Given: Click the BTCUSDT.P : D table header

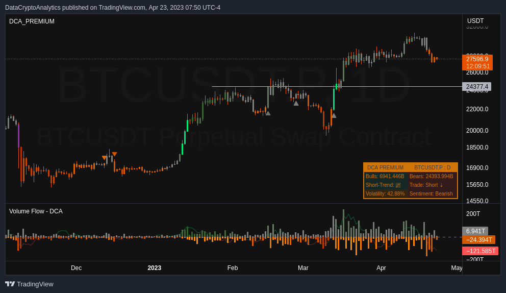Looking at the screenshot, I should point(432,167).
